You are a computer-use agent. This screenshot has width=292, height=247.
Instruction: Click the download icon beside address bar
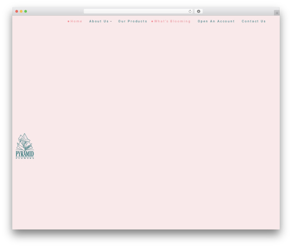pos(199,11)
